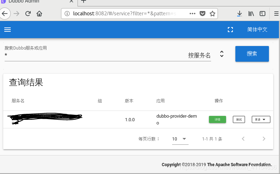Open the 简体中文 language menu
The height and width of the screenshot is (174, 280).
tap(257, 30)
